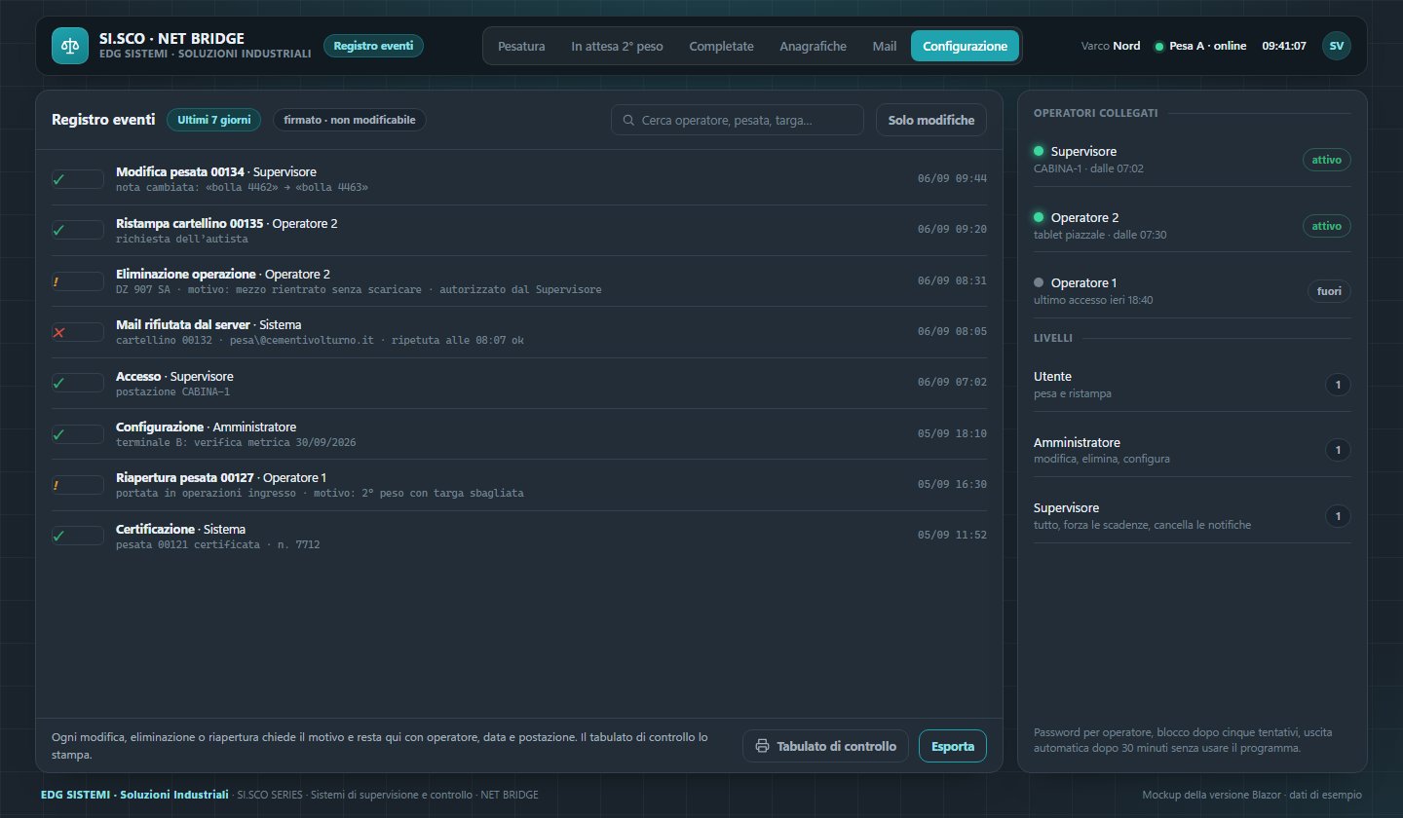
Task: Click the warning icon on Riapertura pesata 00127
Action: point(57,485)
